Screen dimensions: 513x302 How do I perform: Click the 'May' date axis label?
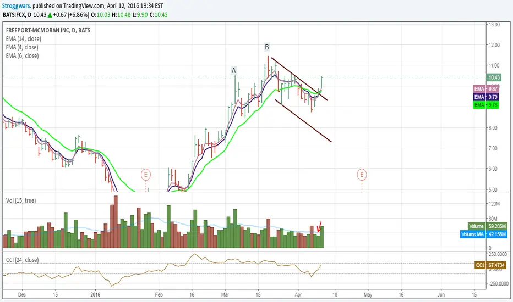[x=368, y=294]
